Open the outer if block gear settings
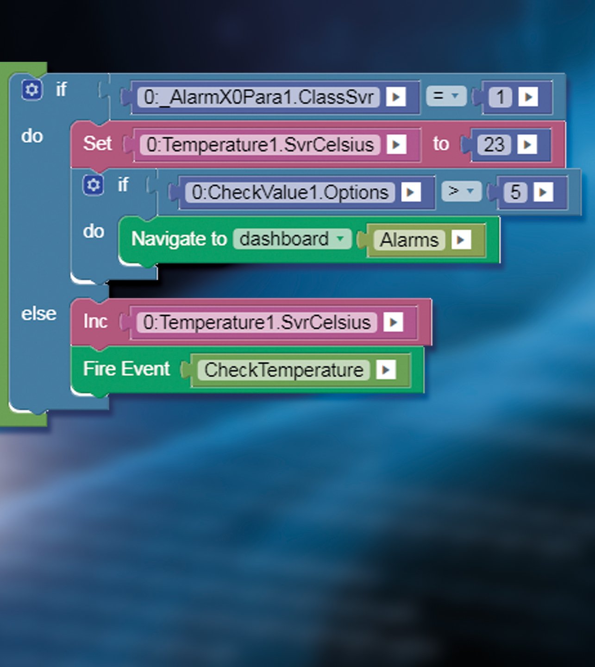The height and width of the screenshot is (667, 595). (32, 90)
